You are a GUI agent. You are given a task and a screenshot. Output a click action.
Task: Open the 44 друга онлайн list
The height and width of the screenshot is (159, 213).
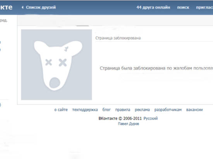pyautogui.click(x=153, y=7)
